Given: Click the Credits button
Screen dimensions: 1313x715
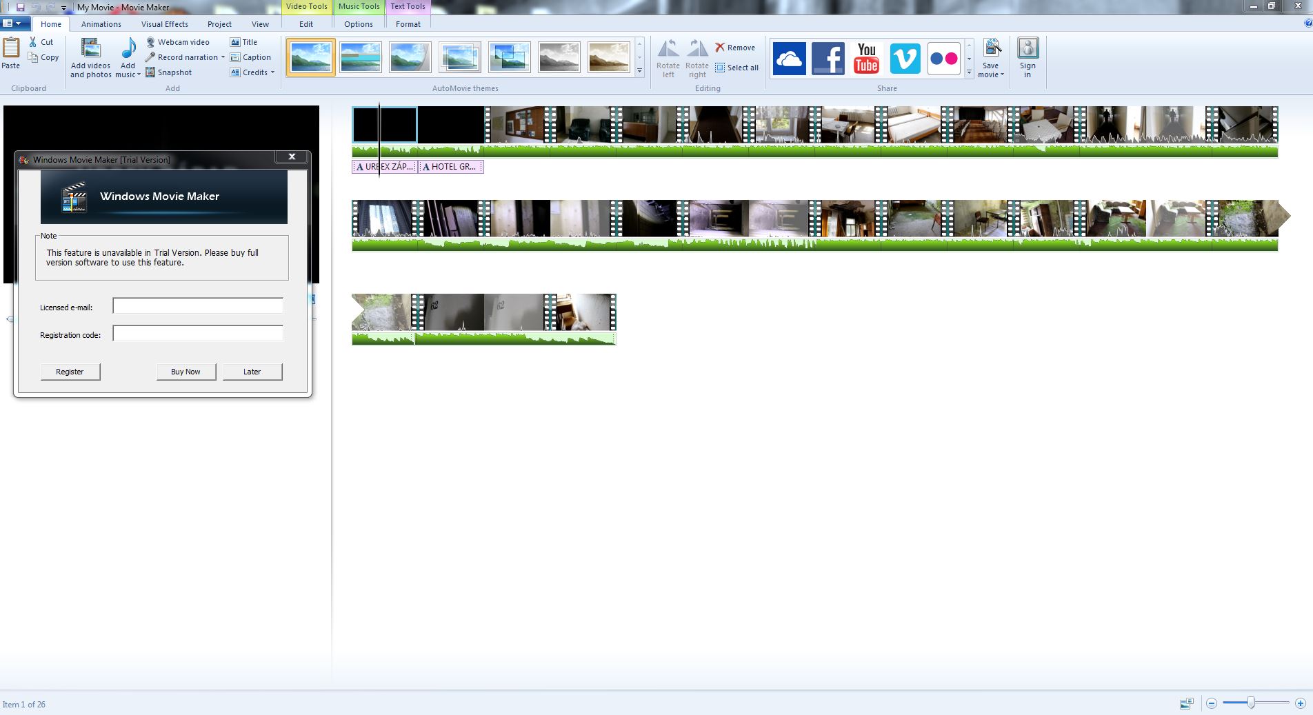Looking at the screenshot, I should pos(249,72).
